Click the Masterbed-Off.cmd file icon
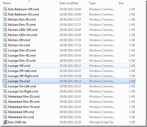 point(5,112)
